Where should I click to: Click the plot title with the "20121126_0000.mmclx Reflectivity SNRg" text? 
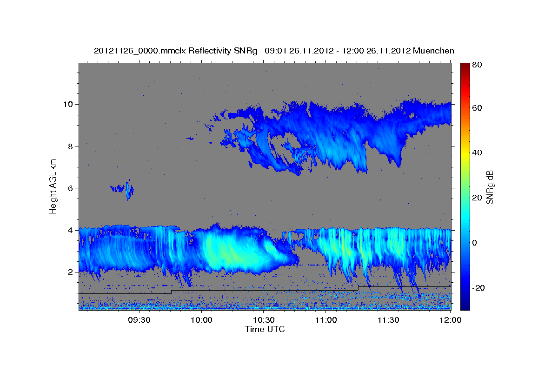click(274, 51)
